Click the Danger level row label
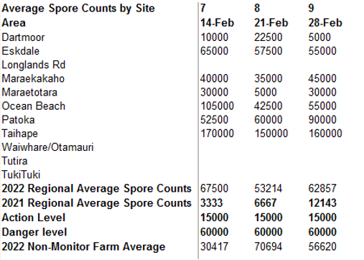This screenshot has height=260, width=364. click(x=34, y=232)
